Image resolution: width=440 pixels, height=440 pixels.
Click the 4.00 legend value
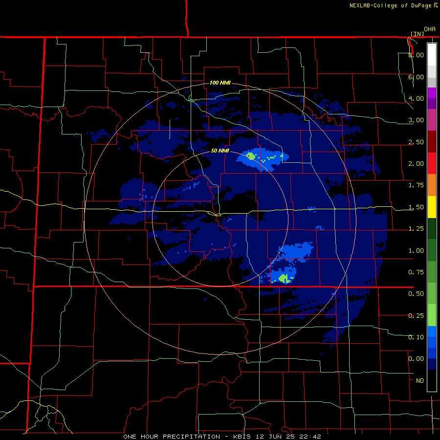[x=416, y=98]
